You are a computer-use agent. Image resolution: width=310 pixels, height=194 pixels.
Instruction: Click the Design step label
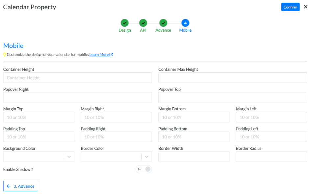[x=124, y=30]
